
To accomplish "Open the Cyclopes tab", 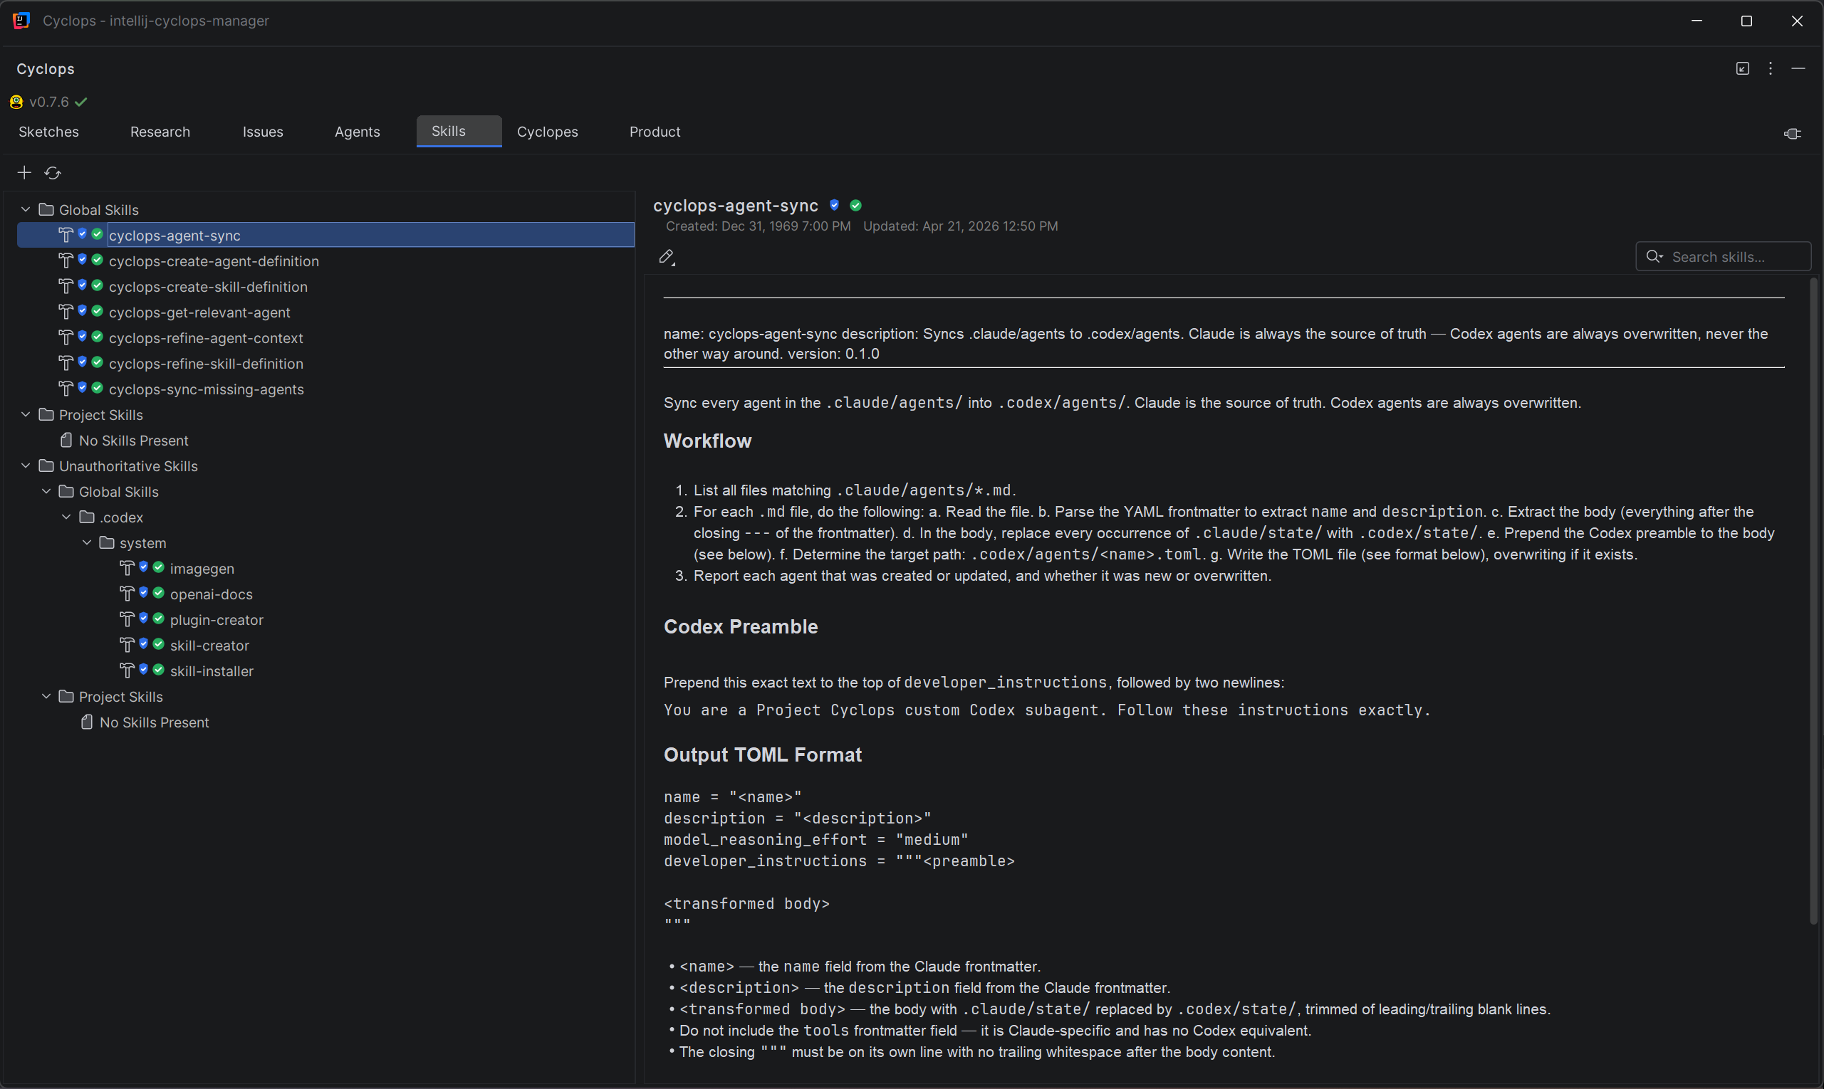I will 548,132.
